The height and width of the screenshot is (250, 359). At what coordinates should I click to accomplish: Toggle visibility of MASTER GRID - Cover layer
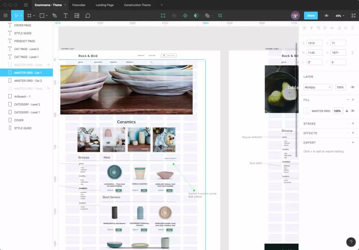(x=49, y=65)
